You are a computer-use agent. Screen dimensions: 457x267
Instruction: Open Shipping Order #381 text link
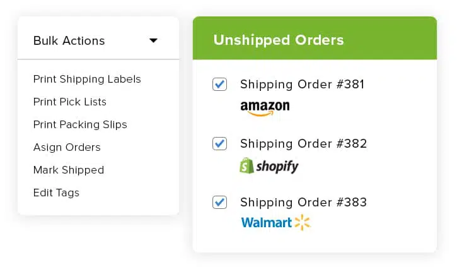pyautogui.click(x=302, y=85)
